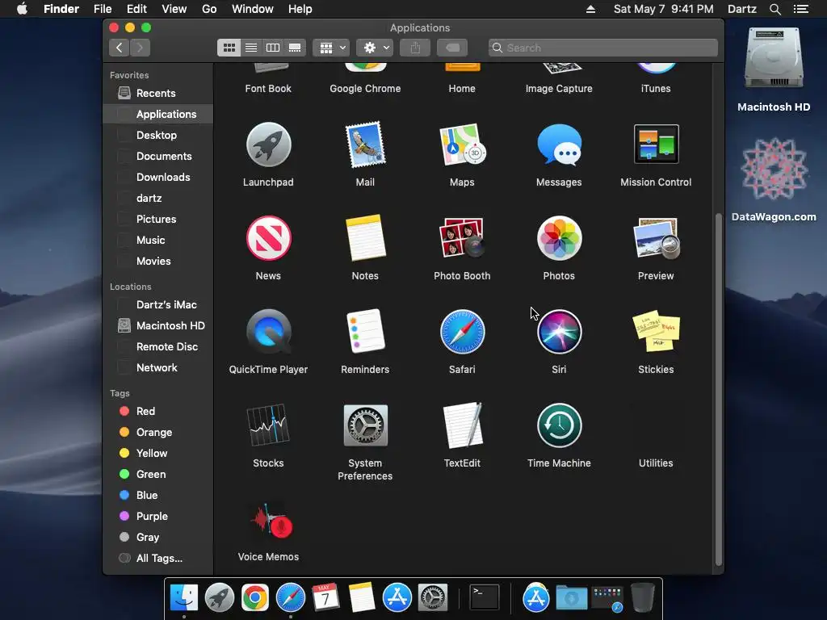Image resolution: width=827 pixels, height=620 pixels.
Task: Click the Finder window vertical scrollbar
Action: [718, 389]
